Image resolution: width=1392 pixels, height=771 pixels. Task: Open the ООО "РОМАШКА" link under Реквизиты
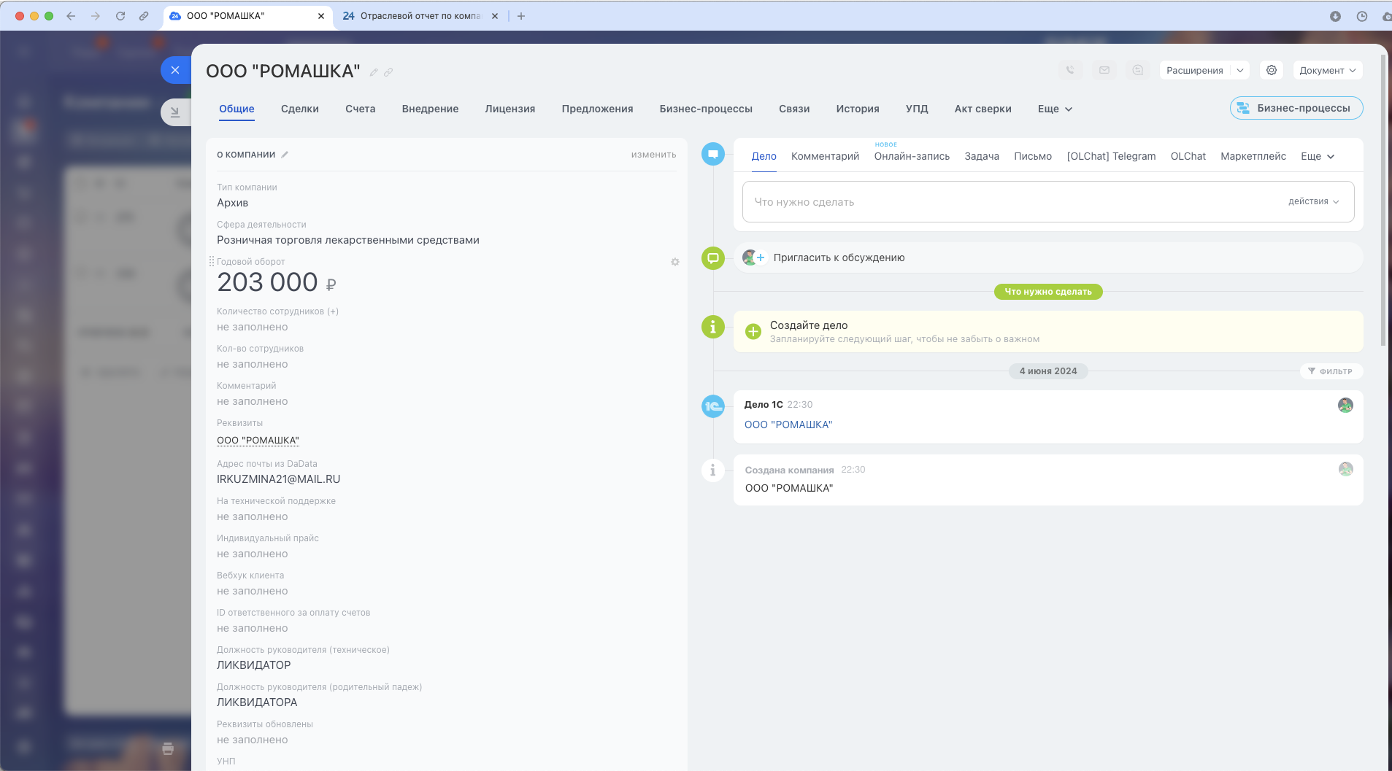pyautogui.click(x=258, y=440)
